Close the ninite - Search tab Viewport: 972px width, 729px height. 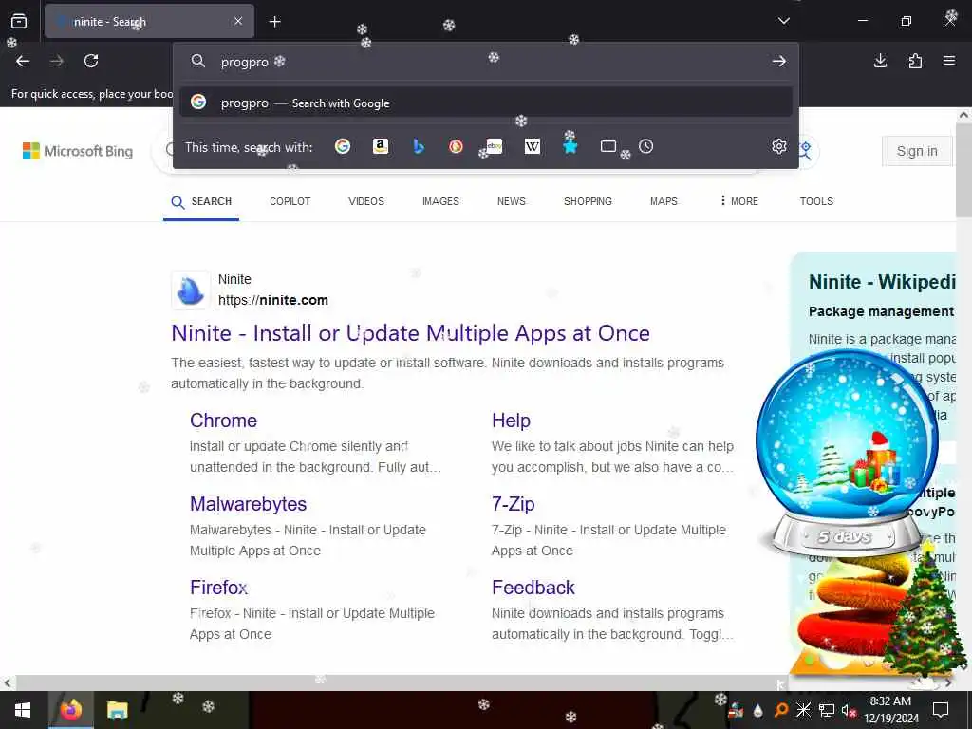tap(238, 22)
